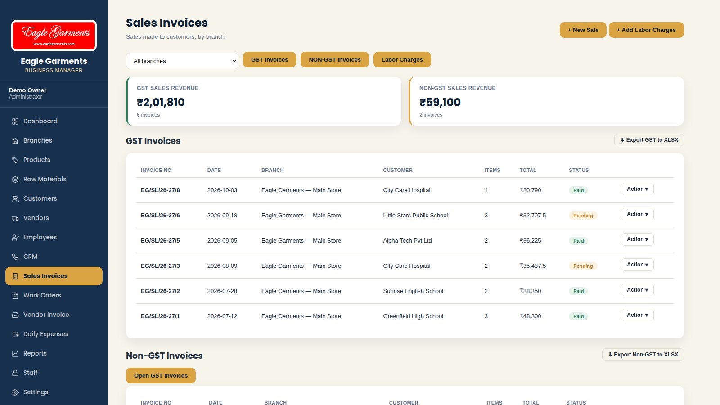
Task: Click the Settings gear icon
Action: 15,392
